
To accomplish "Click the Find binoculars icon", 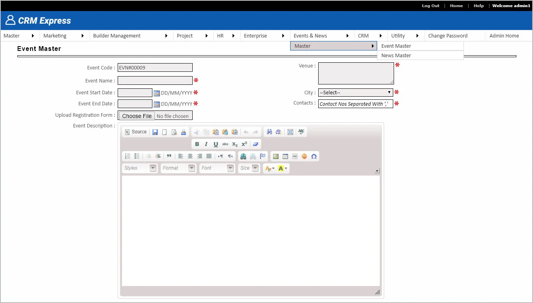I will [269, 132].
